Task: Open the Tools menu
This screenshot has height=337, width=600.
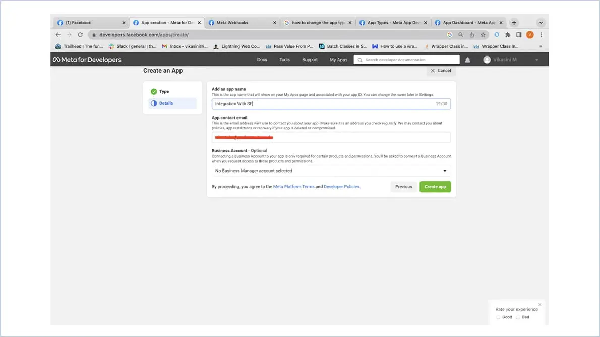Action: pyautogui.click(x=284, y=60)
